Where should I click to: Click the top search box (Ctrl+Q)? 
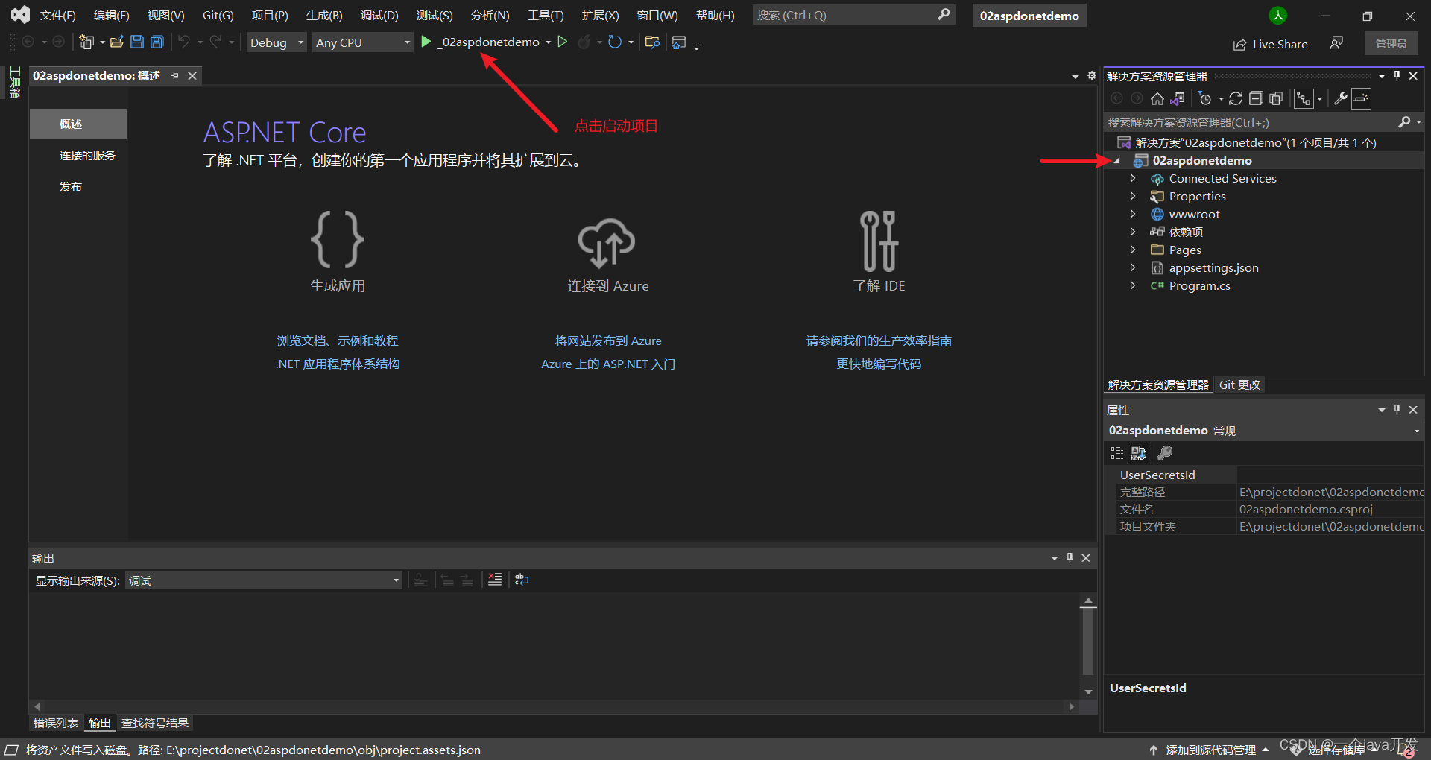pos(853,15)
